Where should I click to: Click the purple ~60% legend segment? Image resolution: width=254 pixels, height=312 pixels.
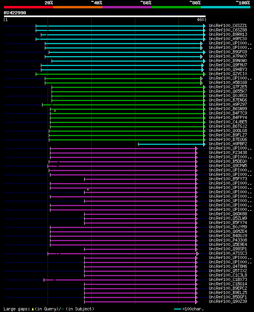127,7
